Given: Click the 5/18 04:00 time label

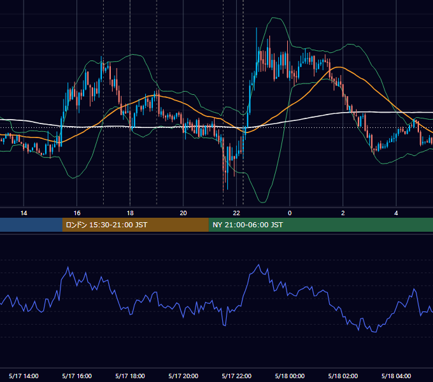Looking at the screenshot, I should coord(396,376).
